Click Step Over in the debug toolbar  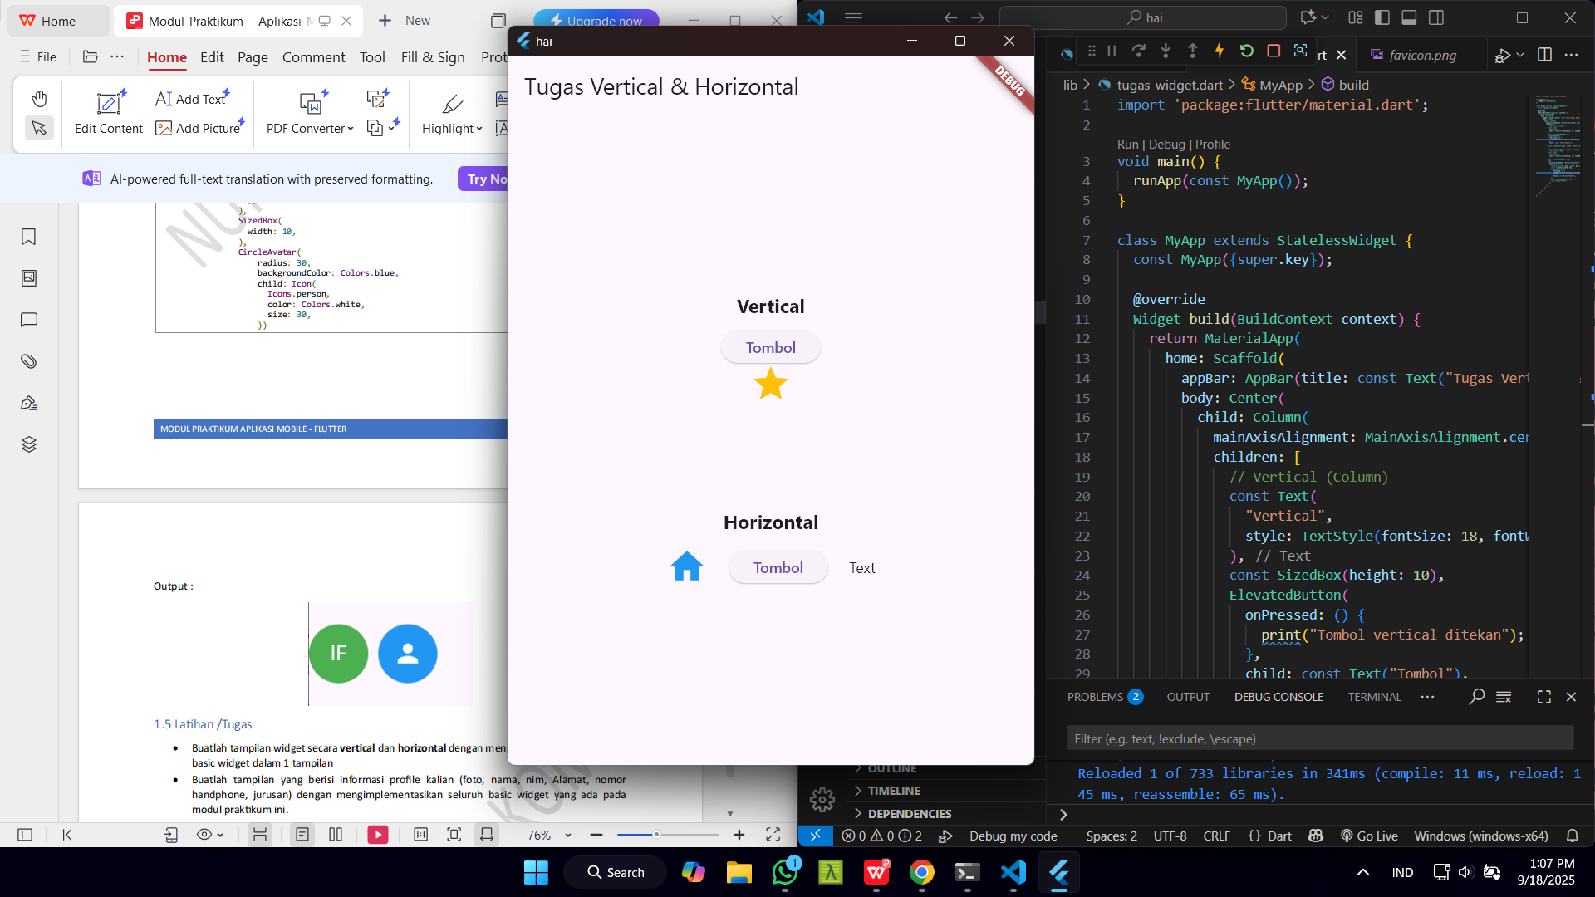tap(1138, 51)
